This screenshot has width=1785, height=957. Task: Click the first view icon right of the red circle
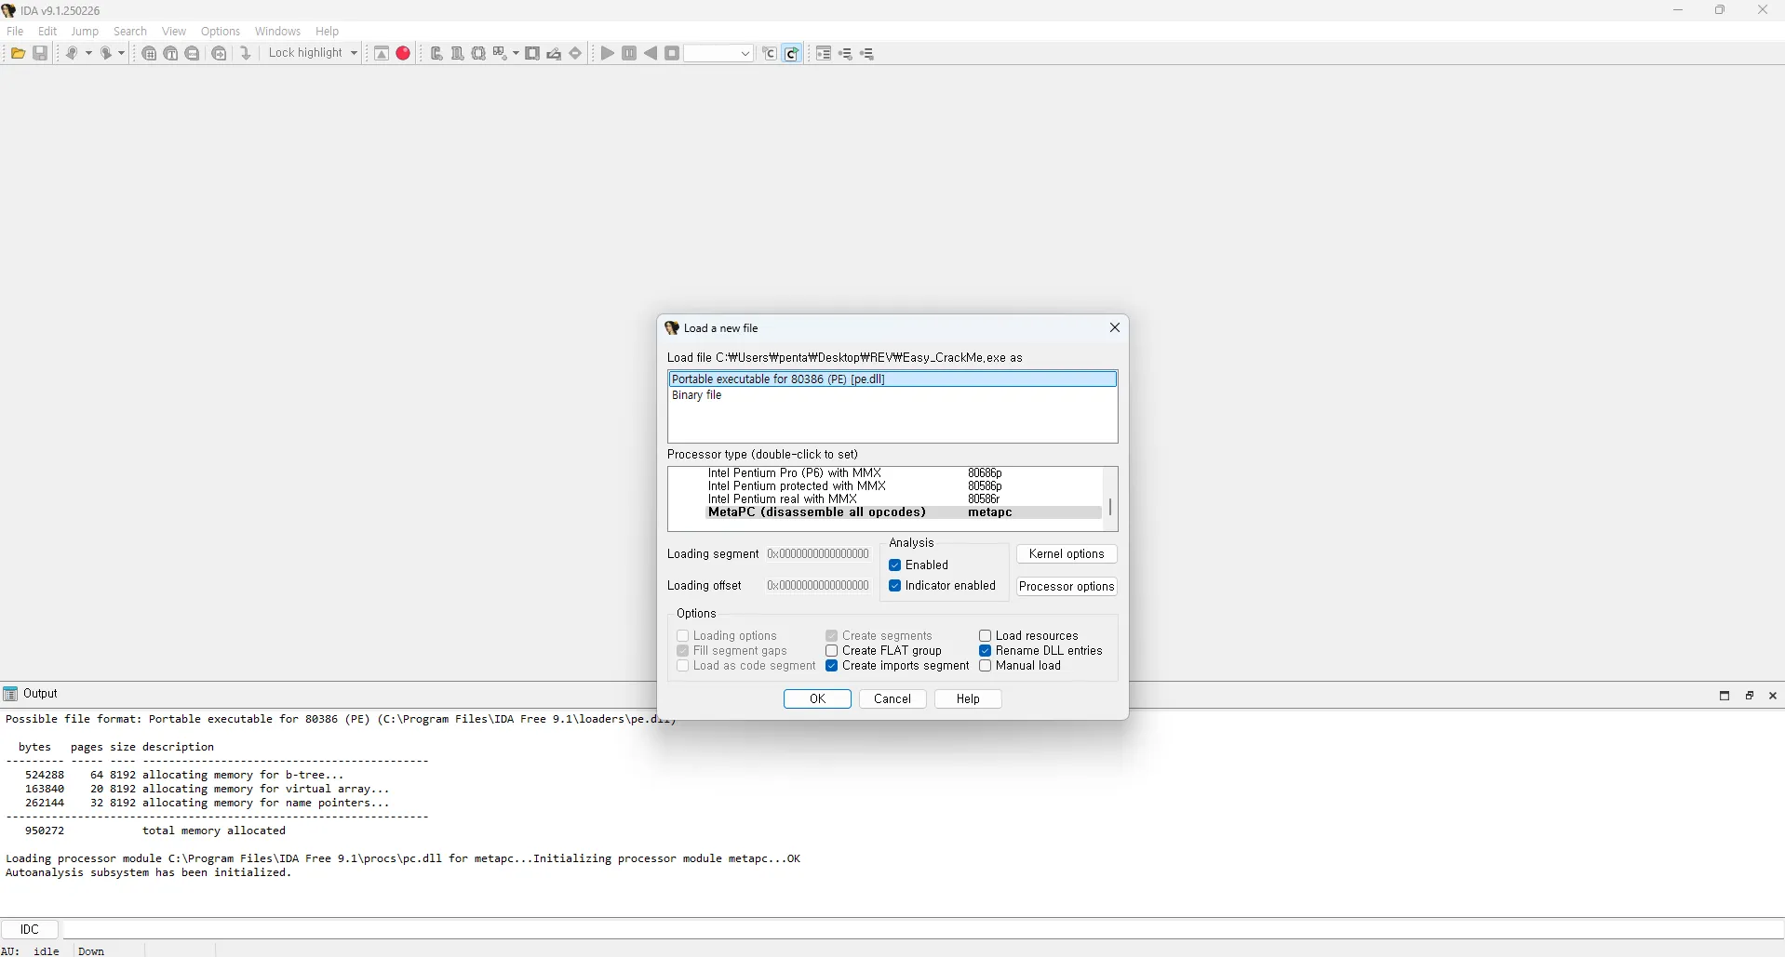436,54
